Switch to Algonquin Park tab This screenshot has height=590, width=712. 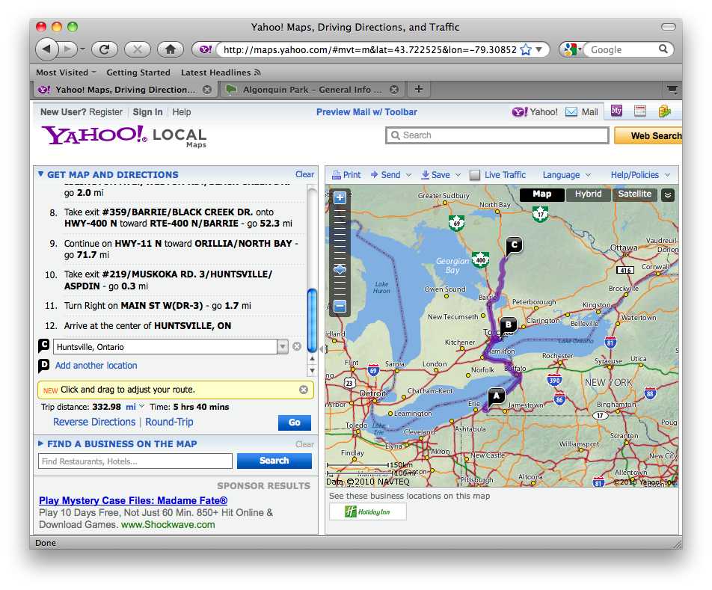click(x=311, y=90)
